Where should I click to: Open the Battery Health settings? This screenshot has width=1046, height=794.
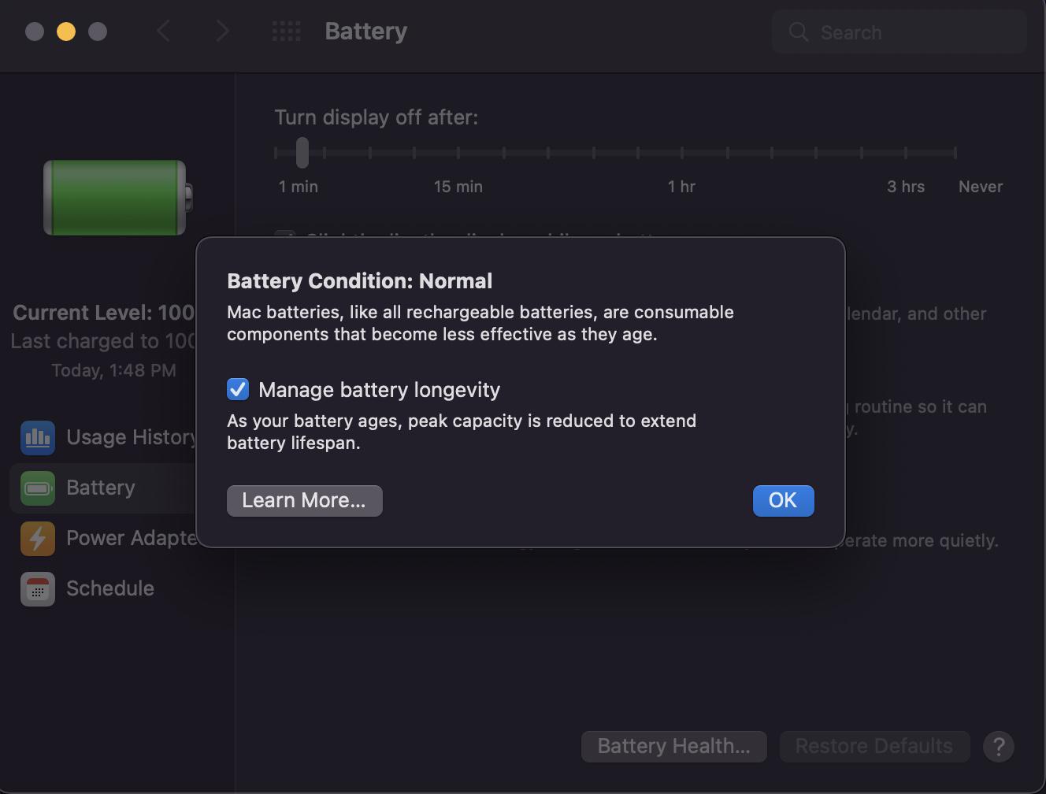[x=673, y=746]
